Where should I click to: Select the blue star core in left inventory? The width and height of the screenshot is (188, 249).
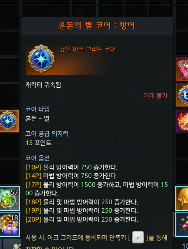tap(9, 121)
